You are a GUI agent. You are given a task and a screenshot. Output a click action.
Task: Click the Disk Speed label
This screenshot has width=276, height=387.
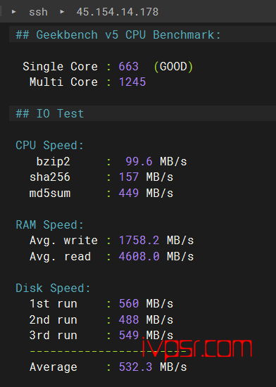point(53,288)
